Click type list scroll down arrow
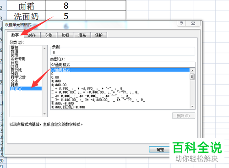Image resolution: width=229 pixels, height=168 pixels. coord(192,106)
